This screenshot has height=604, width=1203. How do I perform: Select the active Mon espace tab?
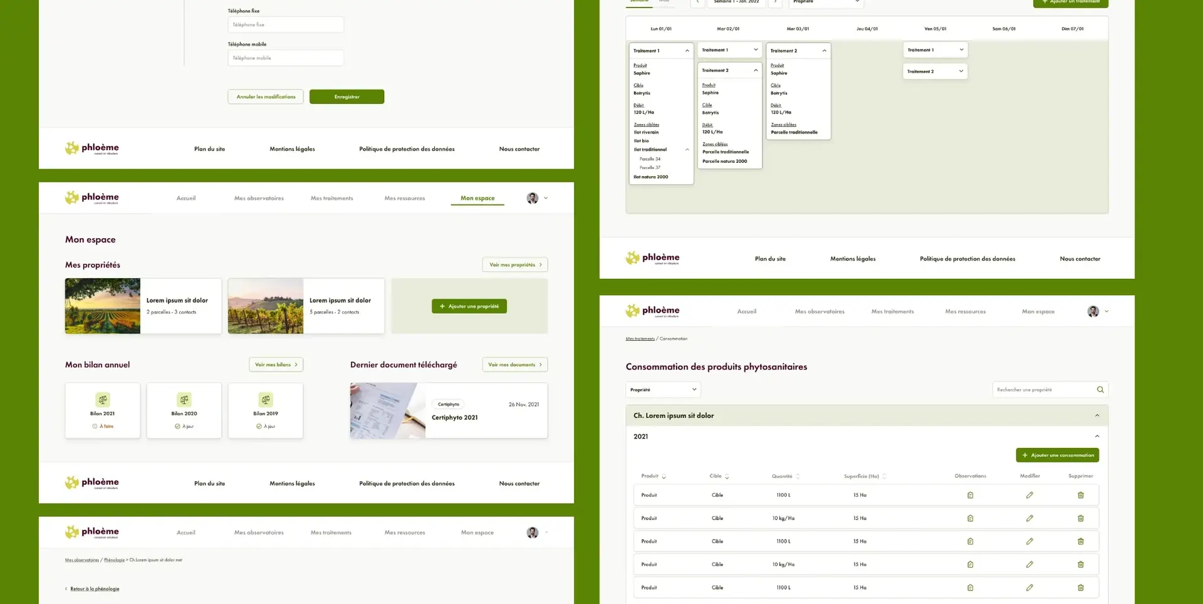tap(477, 198)
